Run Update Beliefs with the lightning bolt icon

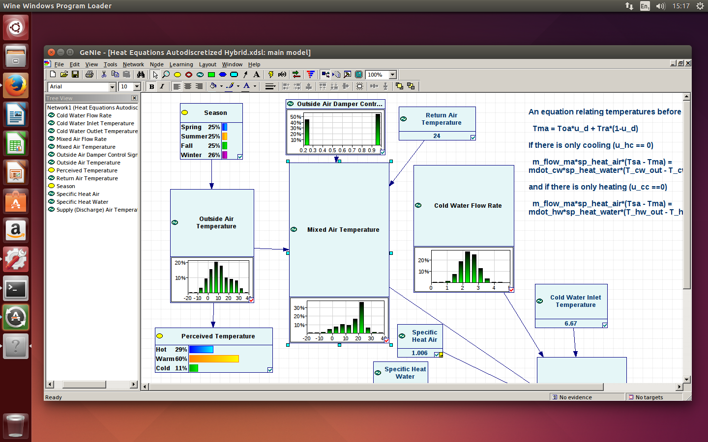coord(271,75)
